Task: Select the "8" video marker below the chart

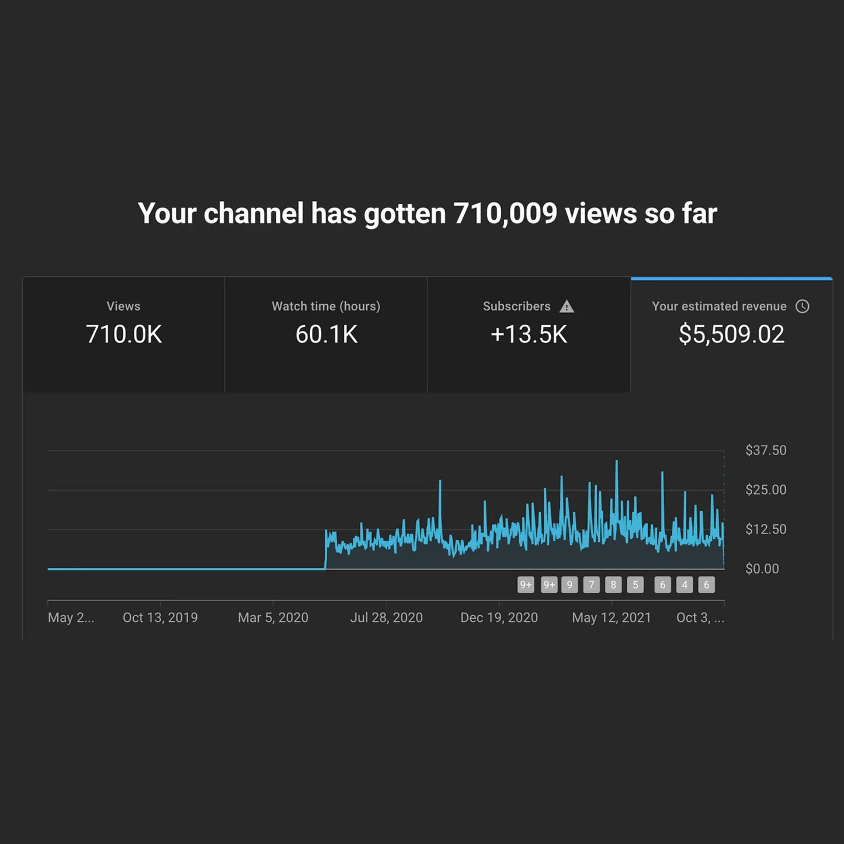Action: click(613, 585)
